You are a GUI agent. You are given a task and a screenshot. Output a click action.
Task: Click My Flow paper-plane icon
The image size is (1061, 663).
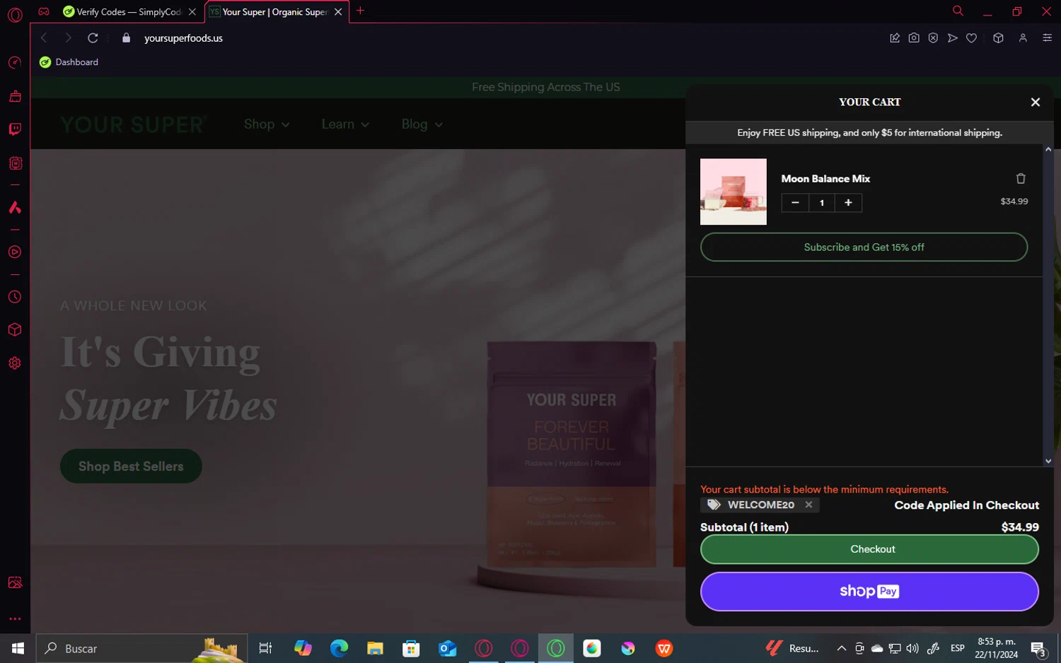tap(953, 38)
